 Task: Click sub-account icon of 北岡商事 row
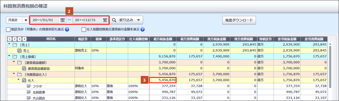point(28,92)
